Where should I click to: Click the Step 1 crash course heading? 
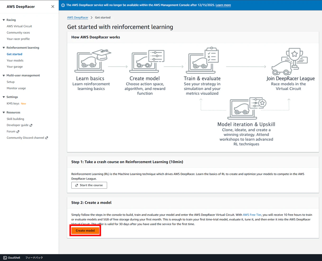click(x=127, y=162)
